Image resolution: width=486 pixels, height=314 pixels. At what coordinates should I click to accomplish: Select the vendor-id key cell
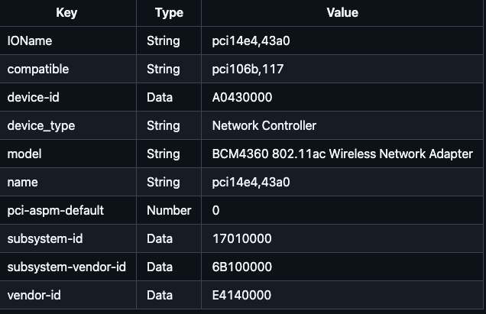pyautogui.click(x=33, y=295)
